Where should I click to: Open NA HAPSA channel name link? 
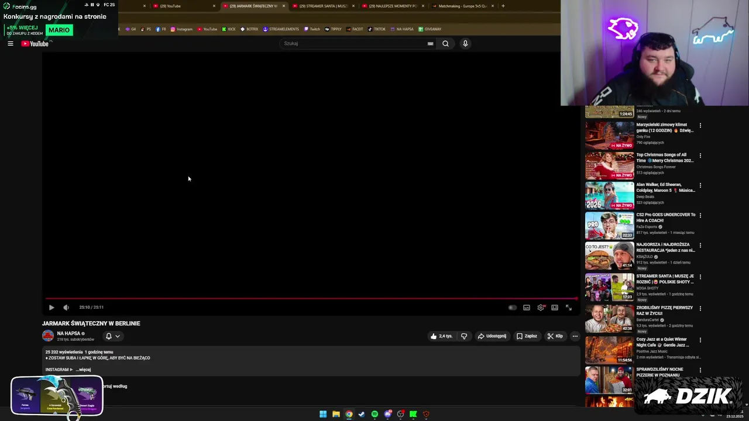69,333
